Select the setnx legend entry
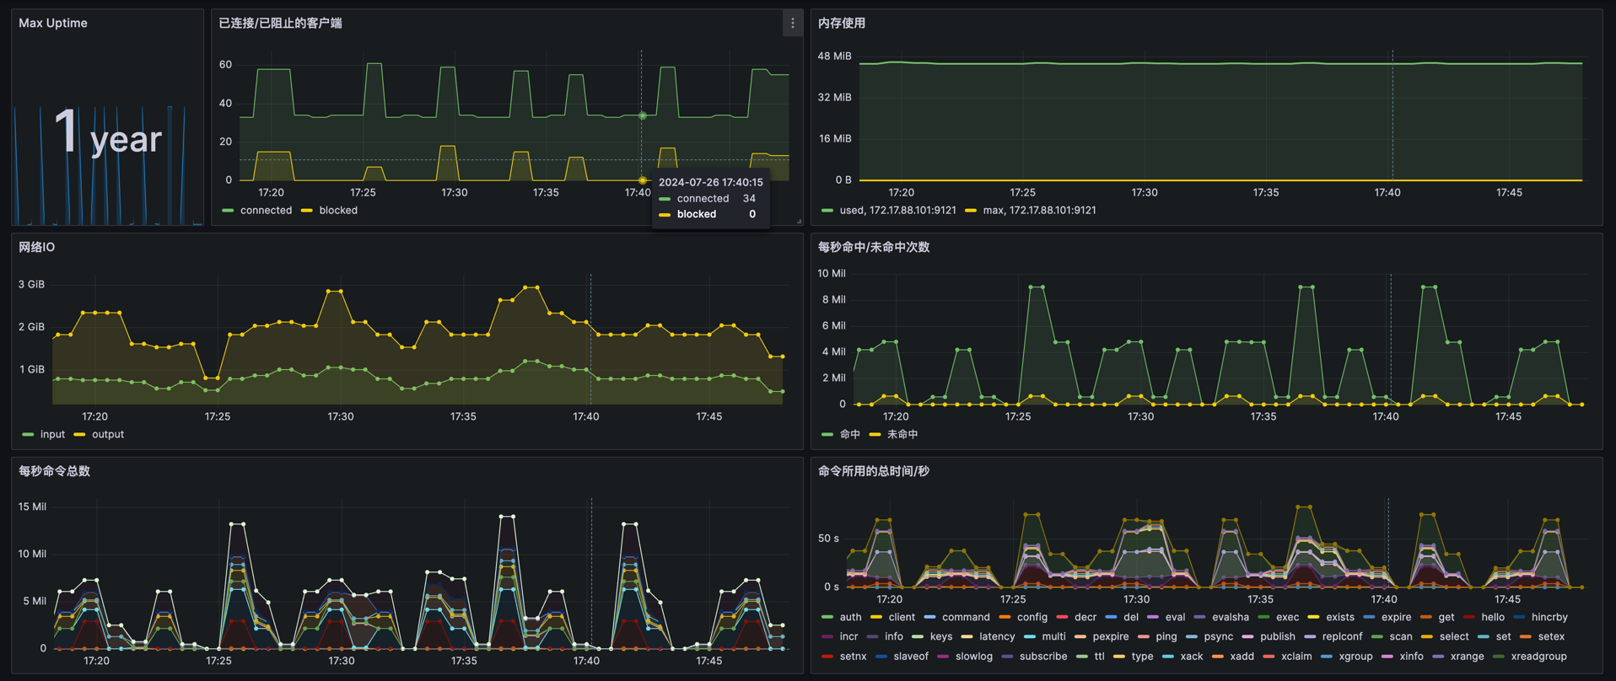The image size is (1616, 681). tap(854, 657)
